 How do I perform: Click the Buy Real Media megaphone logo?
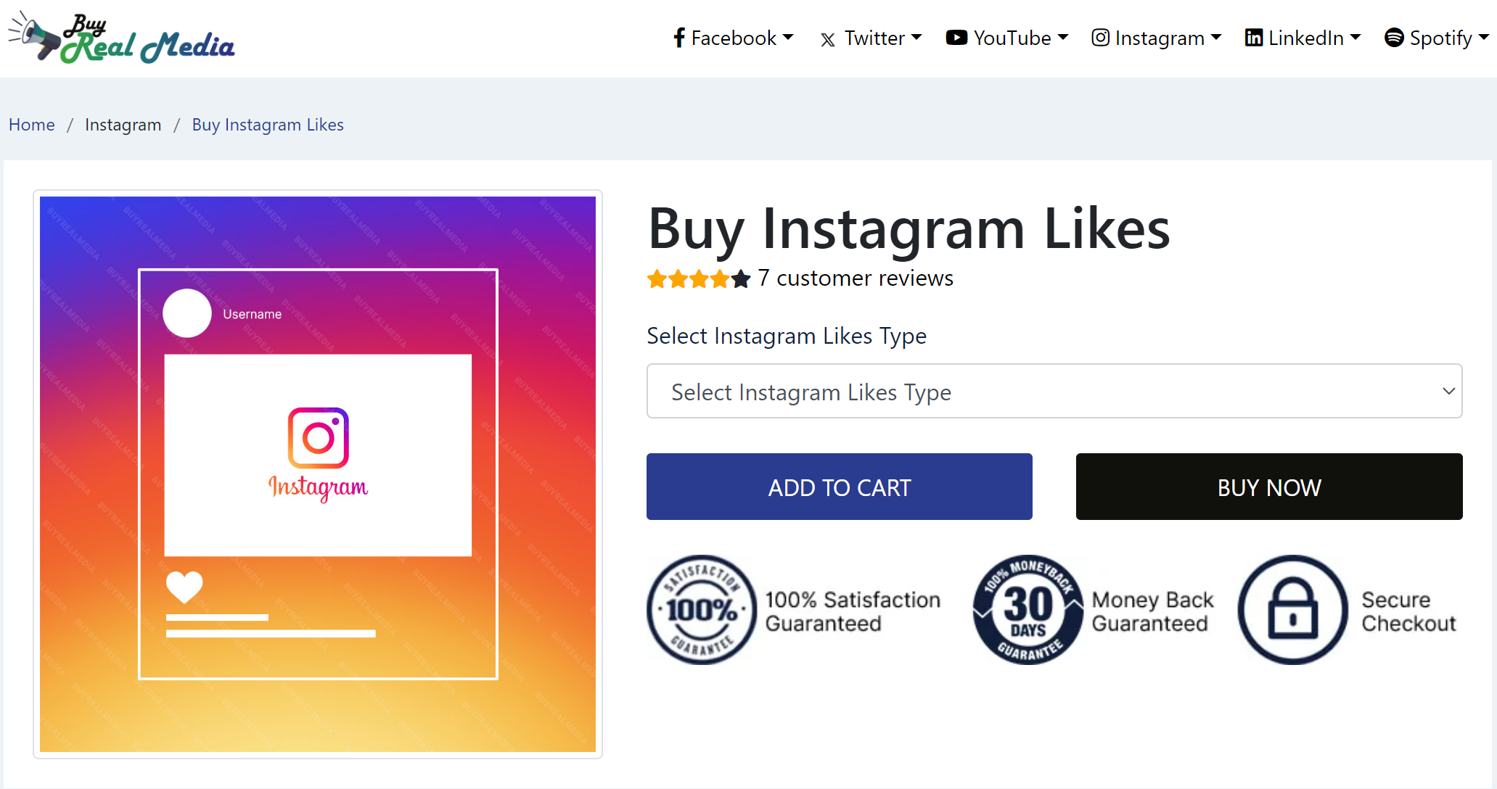[121, 38]
